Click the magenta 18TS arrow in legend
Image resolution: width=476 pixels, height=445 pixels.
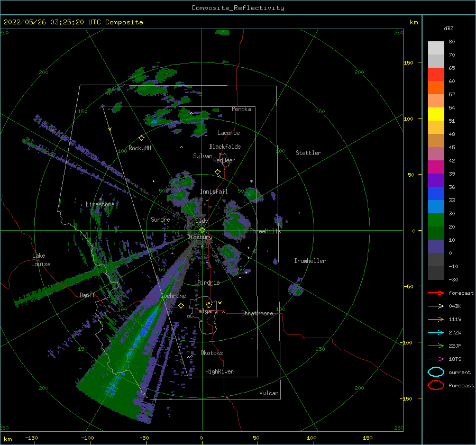(436, 359)
